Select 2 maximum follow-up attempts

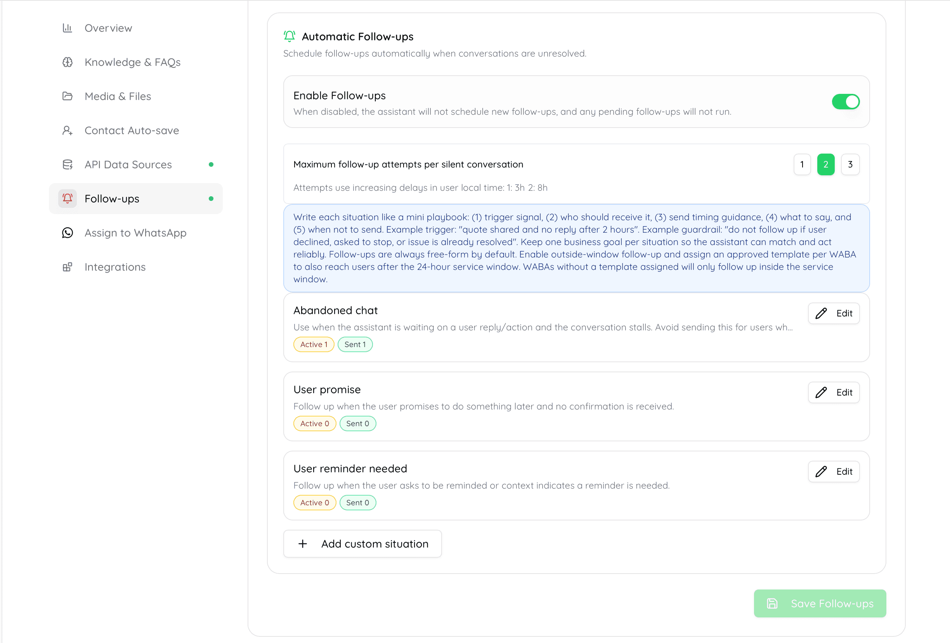(x=826, y=165)
